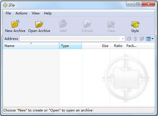
Task: Sort by the Type column header
Action: [x=71, y=46]
